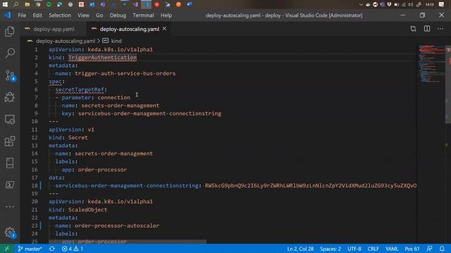Click 'kind: Secret' on line 12
This screenshot has width=451, height=253.
[x=68, y=138]
